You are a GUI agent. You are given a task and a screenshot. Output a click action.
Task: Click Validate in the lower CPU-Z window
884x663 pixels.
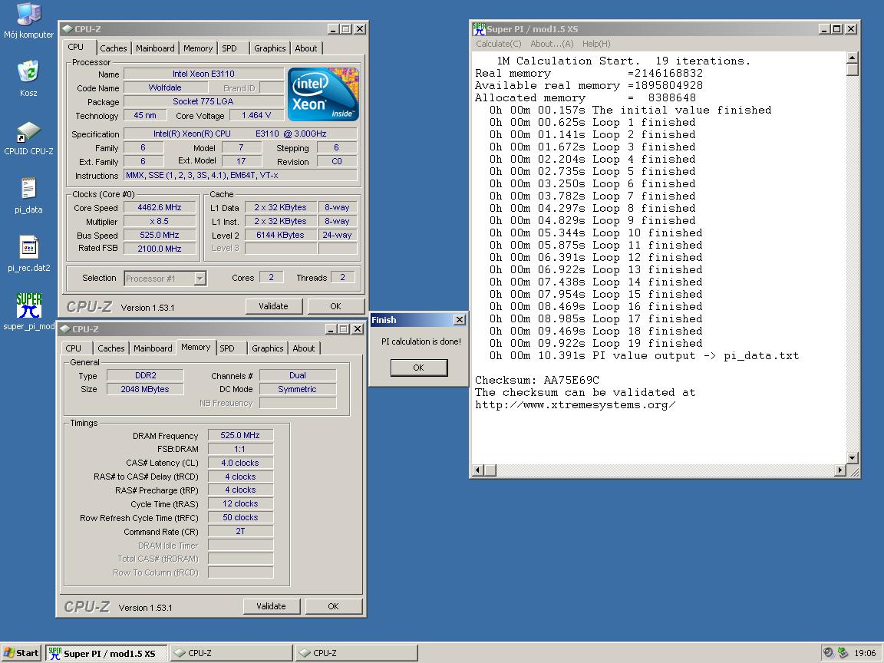(271, 606)
